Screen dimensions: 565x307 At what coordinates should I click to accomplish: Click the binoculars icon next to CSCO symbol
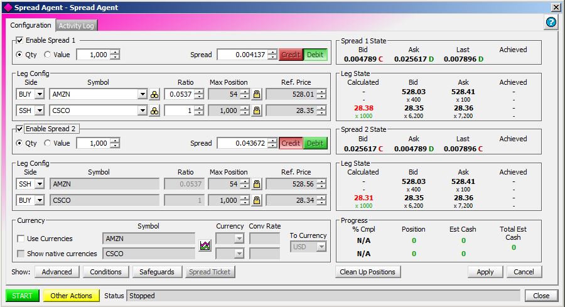(x=154, y=110)
